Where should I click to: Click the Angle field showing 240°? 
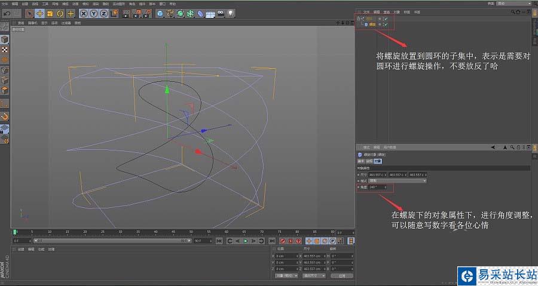(377, 187)
